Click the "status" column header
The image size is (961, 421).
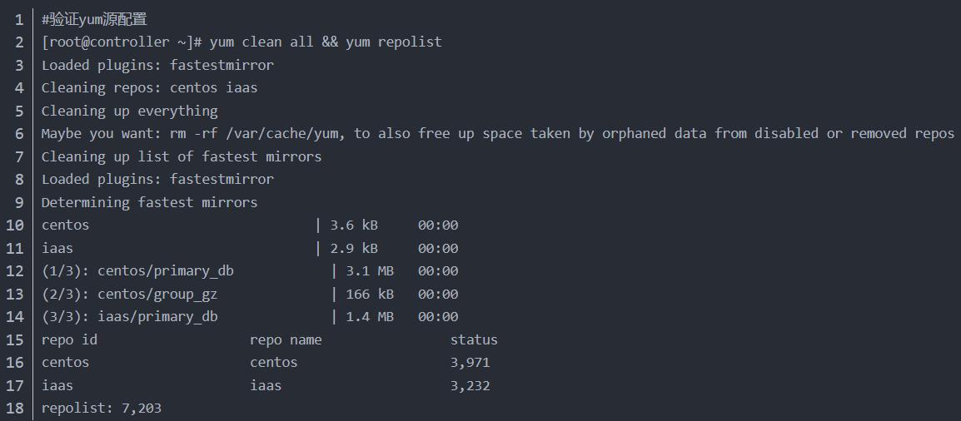click(474, 339)
